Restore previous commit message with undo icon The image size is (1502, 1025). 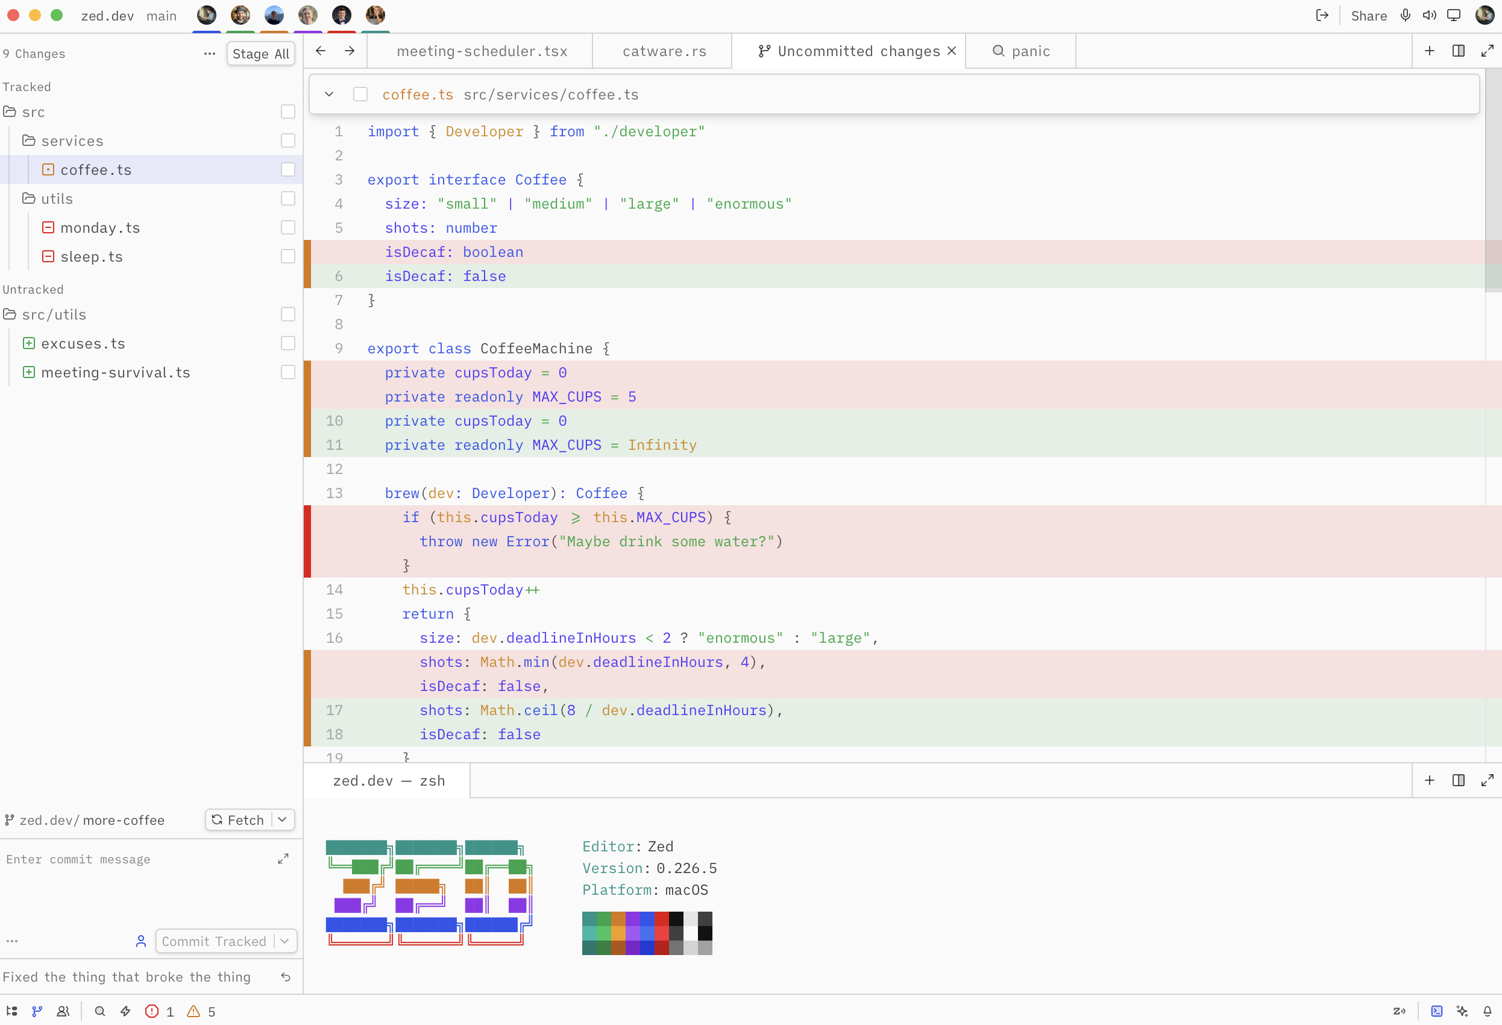tap(286, 977)
